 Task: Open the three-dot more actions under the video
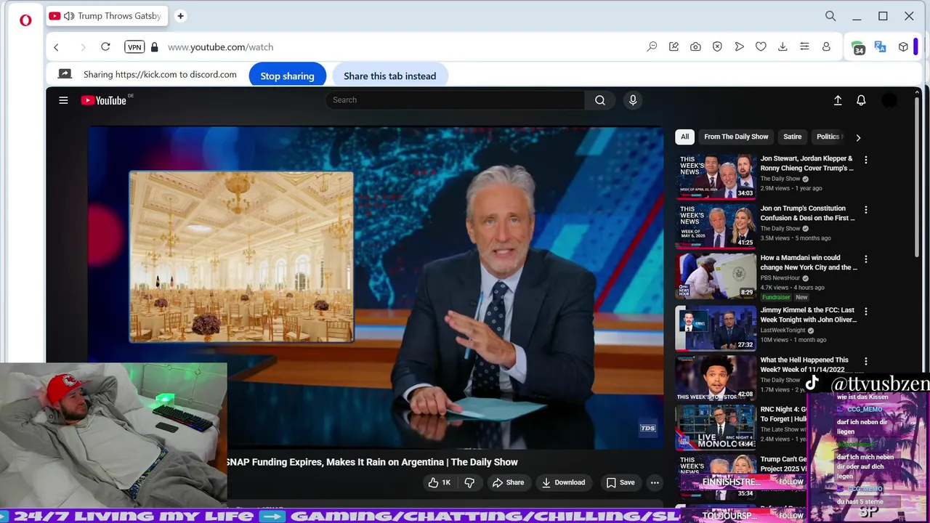pos(655,482)
